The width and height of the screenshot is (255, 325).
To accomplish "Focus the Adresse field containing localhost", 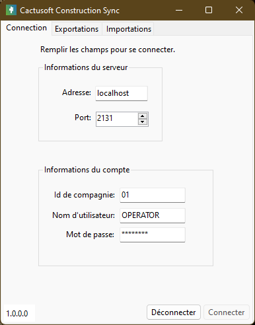I will pos(122,93).
